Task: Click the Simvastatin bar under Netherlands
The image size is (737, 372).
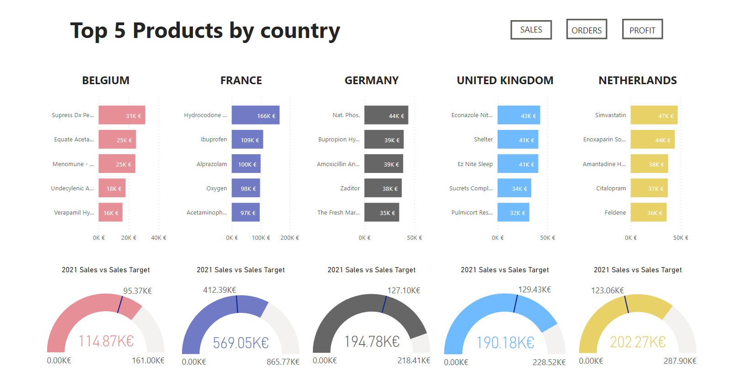Action: pos(654,115)
